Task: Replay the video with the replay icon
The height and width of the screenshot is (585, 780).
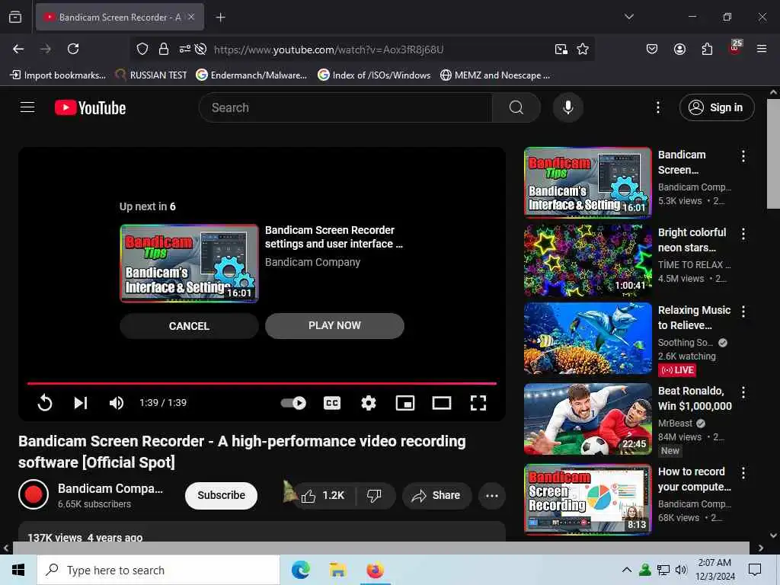Action: 45,402
